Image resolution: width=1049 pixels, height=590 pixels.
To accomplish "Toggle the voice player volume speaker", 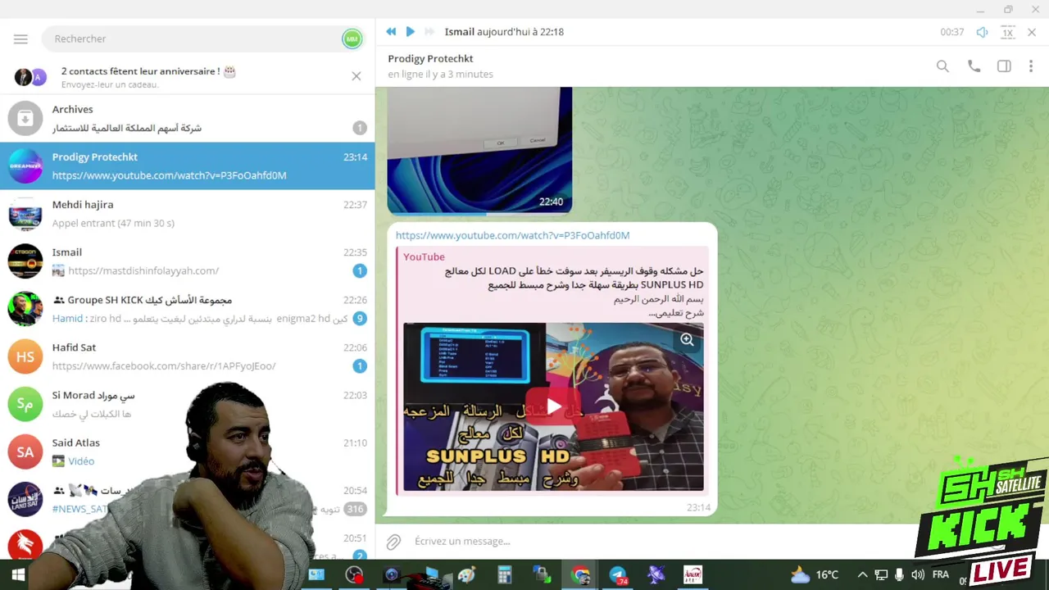I will (982, 32).
